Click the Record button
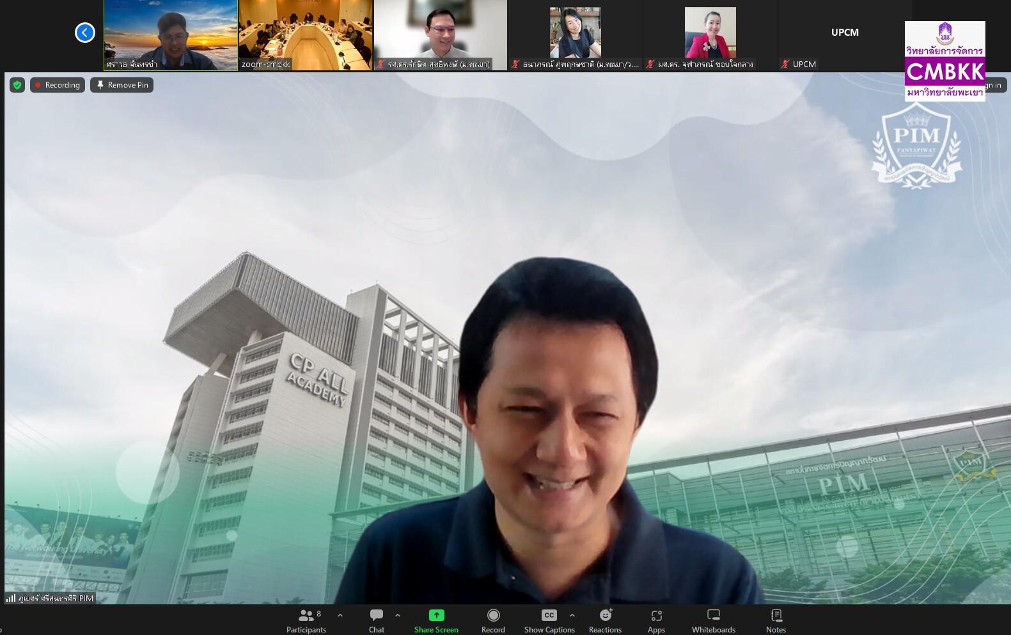 point(493,620)
